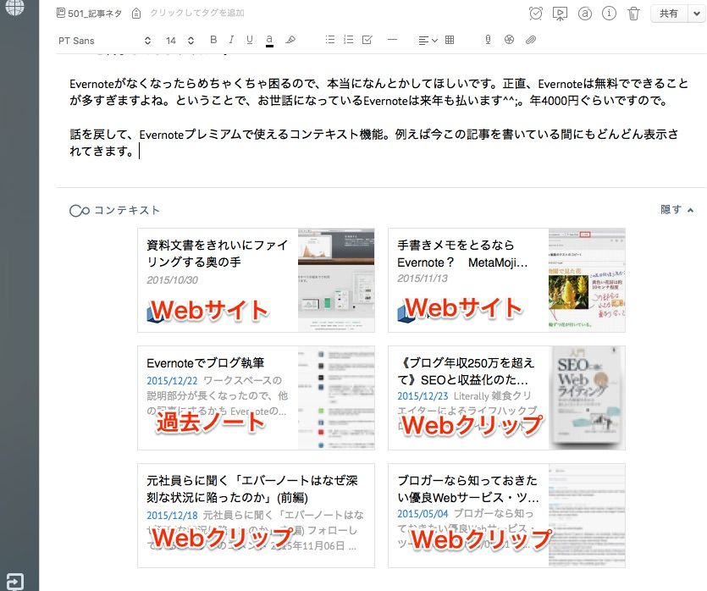Open the text color swatch
The image size is (707, 591).
[x=269, y=40]
